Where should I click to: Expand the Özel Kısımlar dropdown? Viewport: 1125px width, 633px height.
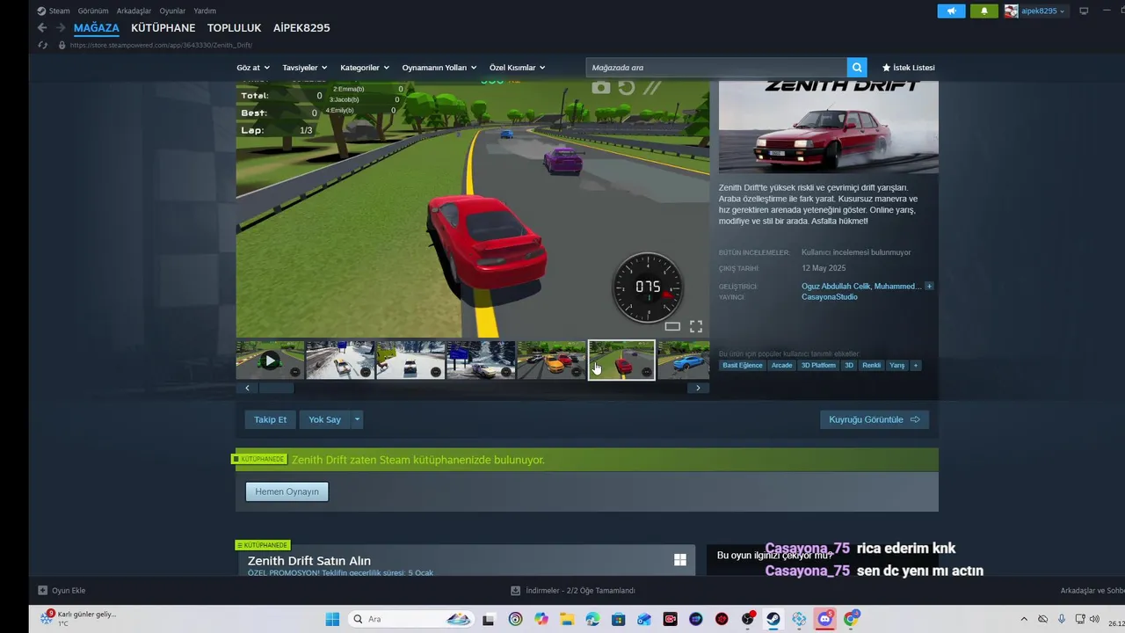518,68
